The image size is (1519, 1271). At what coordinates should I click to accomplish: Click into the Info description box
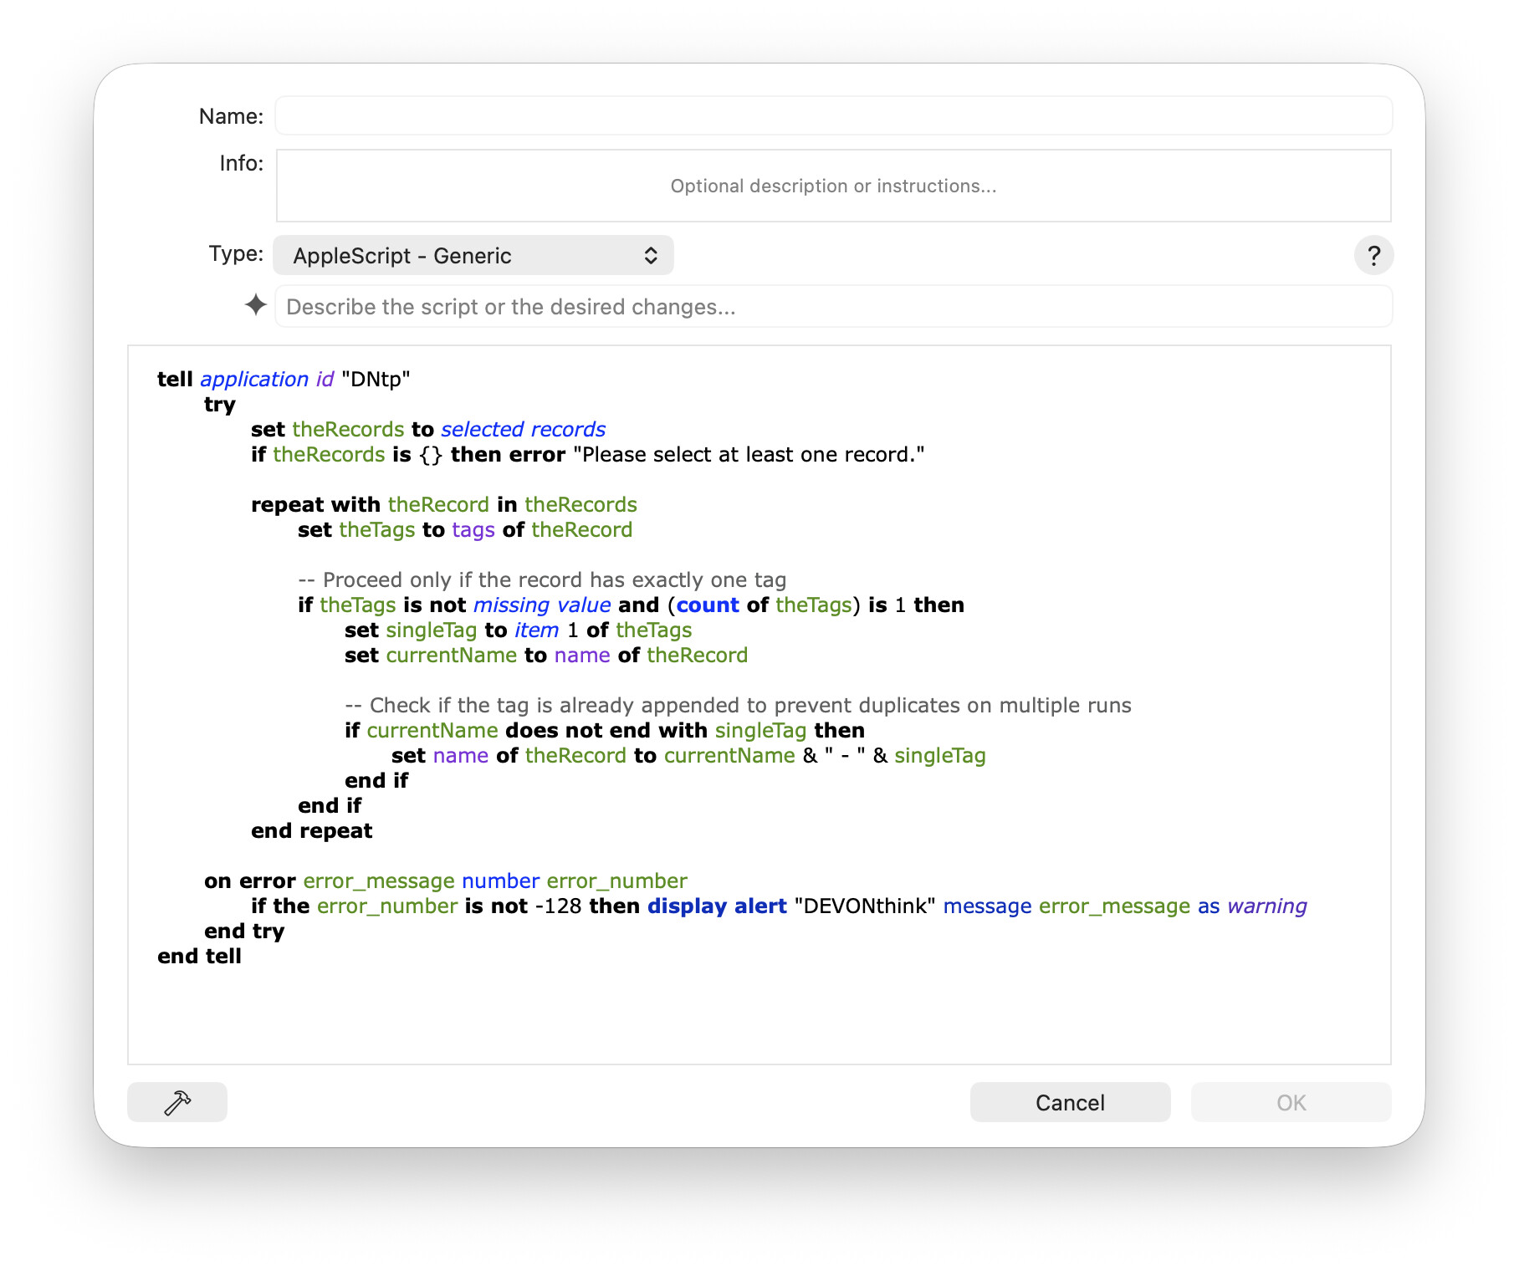[832, 186]
